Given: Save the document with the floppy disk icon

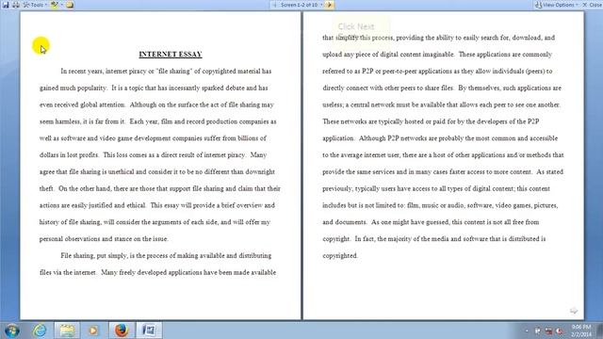Looking at the screenshot, I should tap(6, 5).
